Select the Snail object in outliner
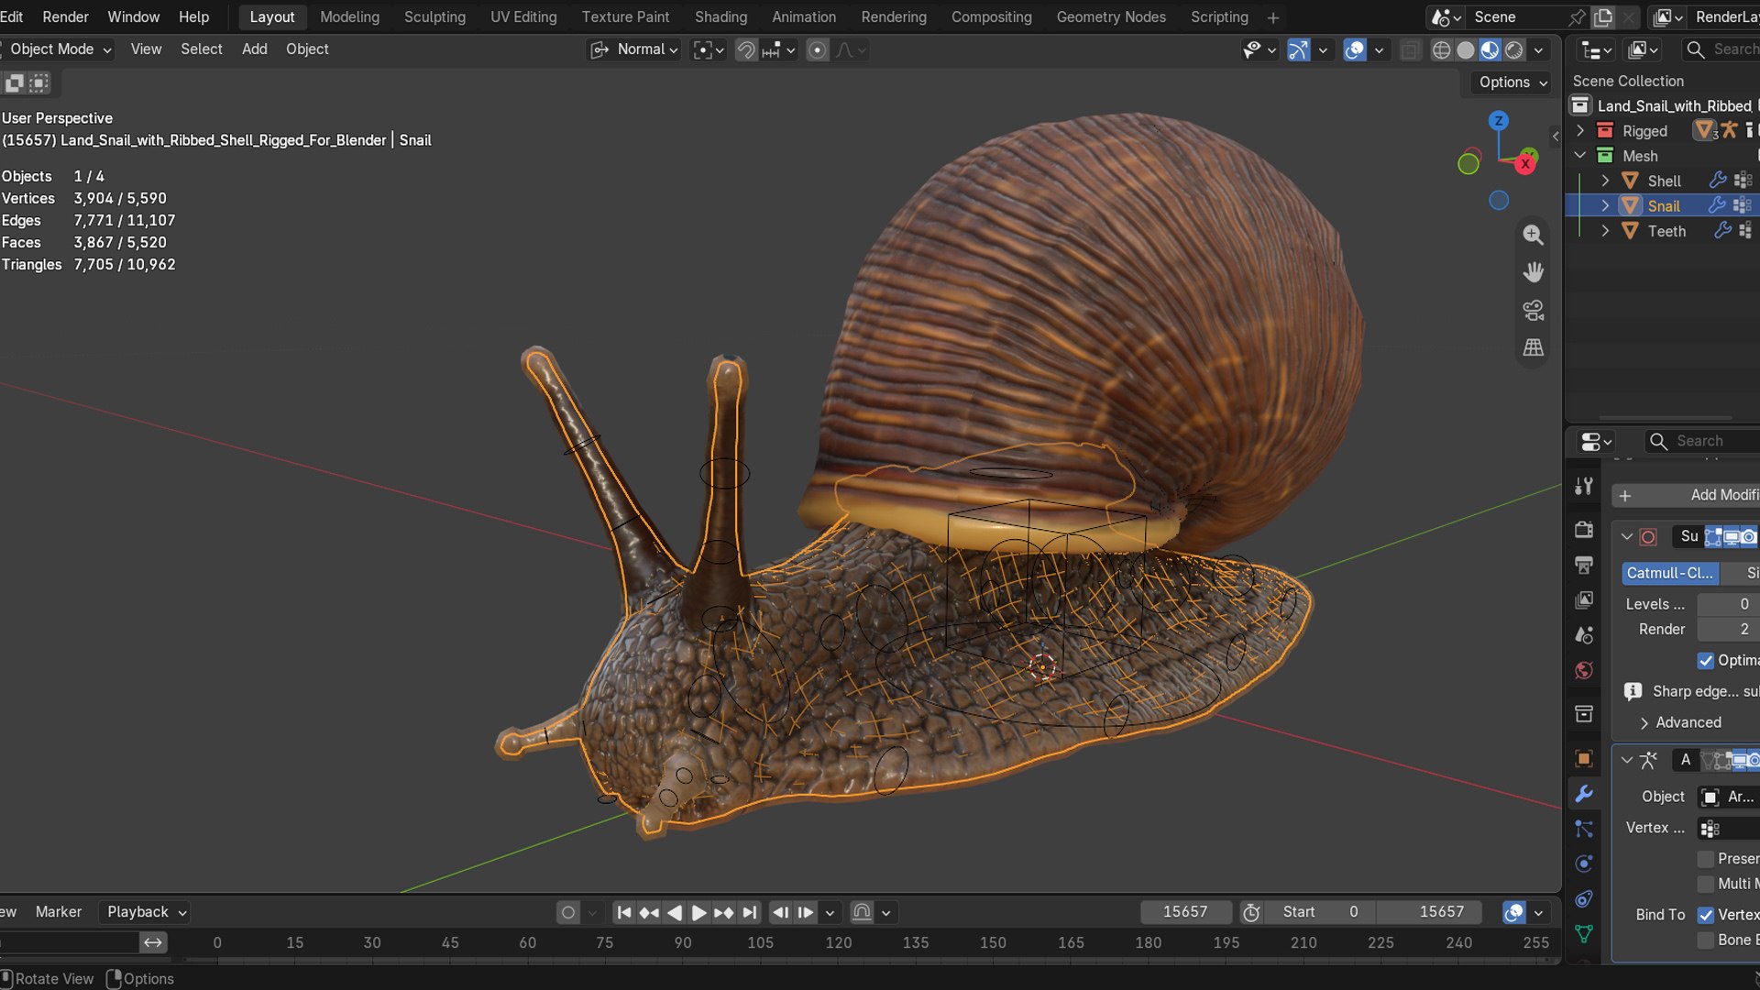 pos(1663,206)
